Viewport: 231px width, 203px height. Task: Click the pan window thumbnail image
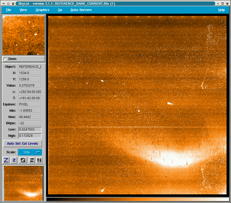24,183
